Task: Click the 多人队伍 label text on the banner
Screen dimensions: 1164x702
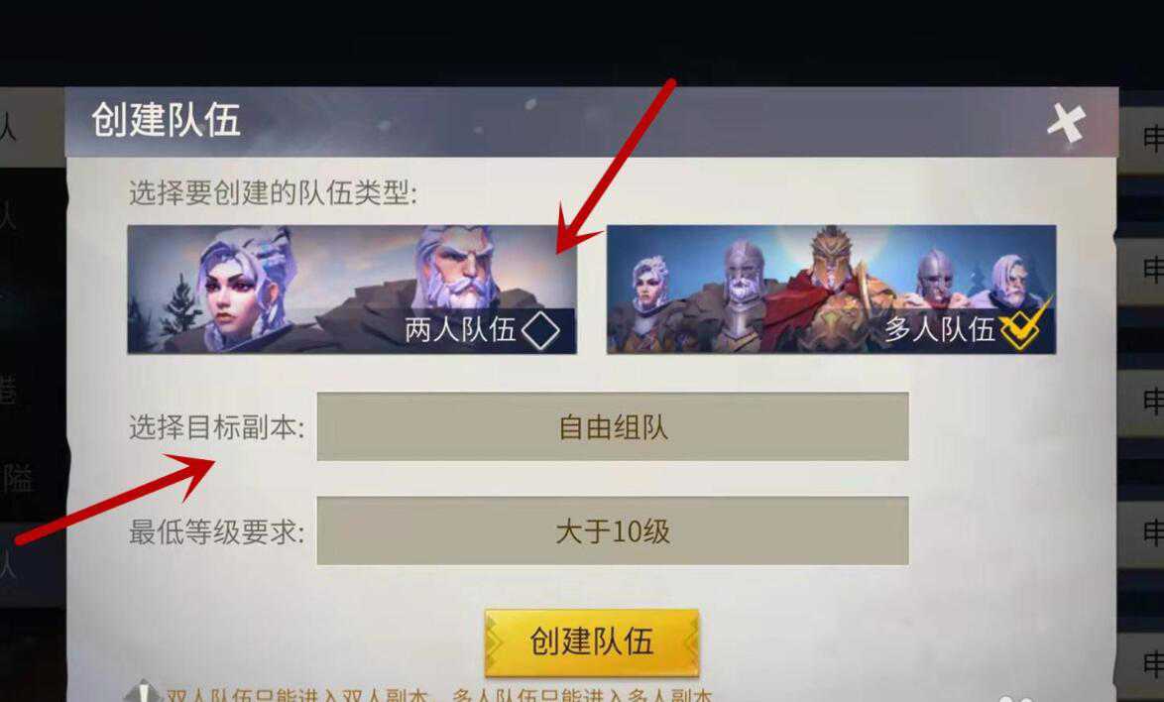Action: click(940, 329)
